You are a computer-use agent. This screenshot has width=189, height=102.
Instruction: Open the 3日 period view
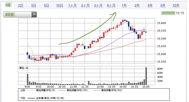click(x=33, y=5)
